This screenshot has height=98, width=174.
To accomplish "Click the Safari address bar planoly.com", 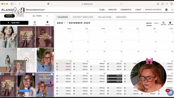I will [x=87, y=4].
